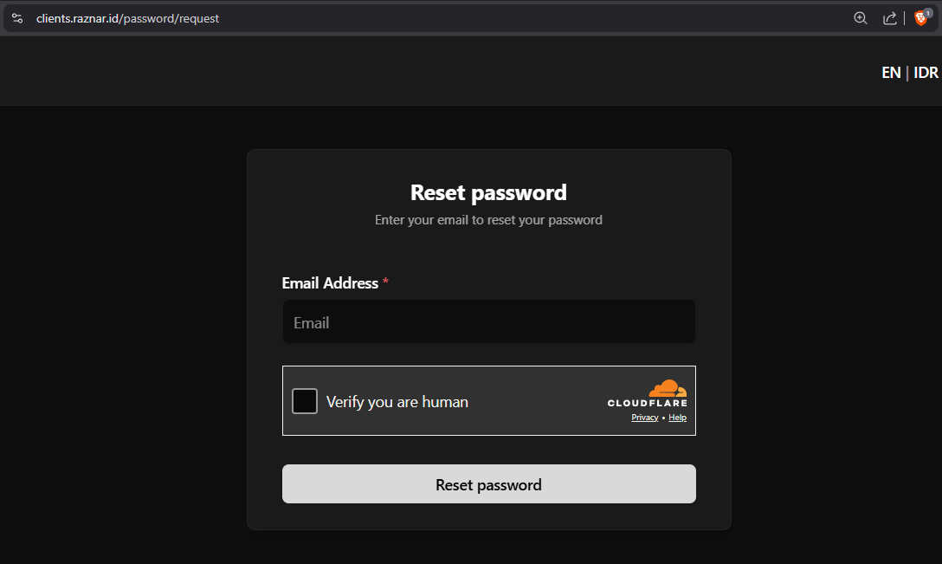Screen dimensions: 942x564
Task: Click the "Verify you are human" label text
Action: pos(397,402)
